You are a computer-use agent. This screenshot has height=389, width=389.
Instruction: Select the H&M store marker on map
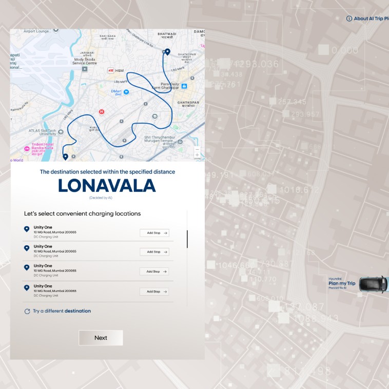[110, 70]
